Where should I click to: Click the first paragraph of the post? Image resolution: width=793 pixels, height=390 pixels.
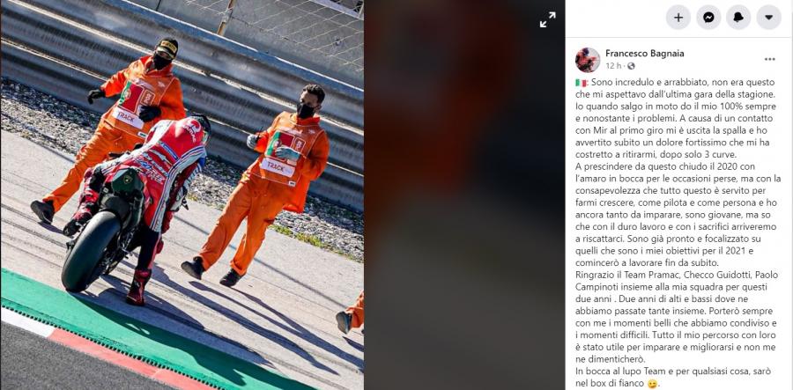point(676,118)
